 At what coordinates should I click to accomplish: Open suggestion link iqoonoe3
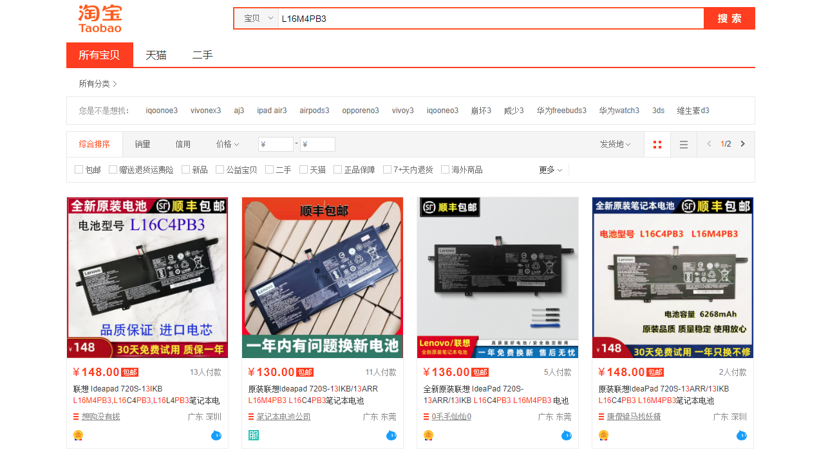(x=162, y=111)
